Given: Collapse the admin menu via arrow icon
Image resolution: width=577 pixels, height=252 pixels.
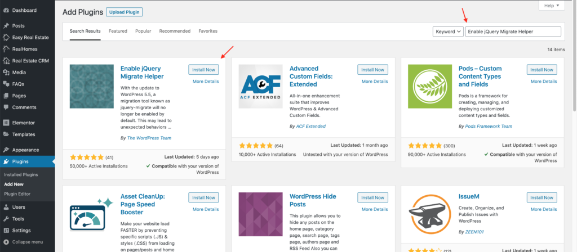Looking at the screenshot, I should (6, 242).
